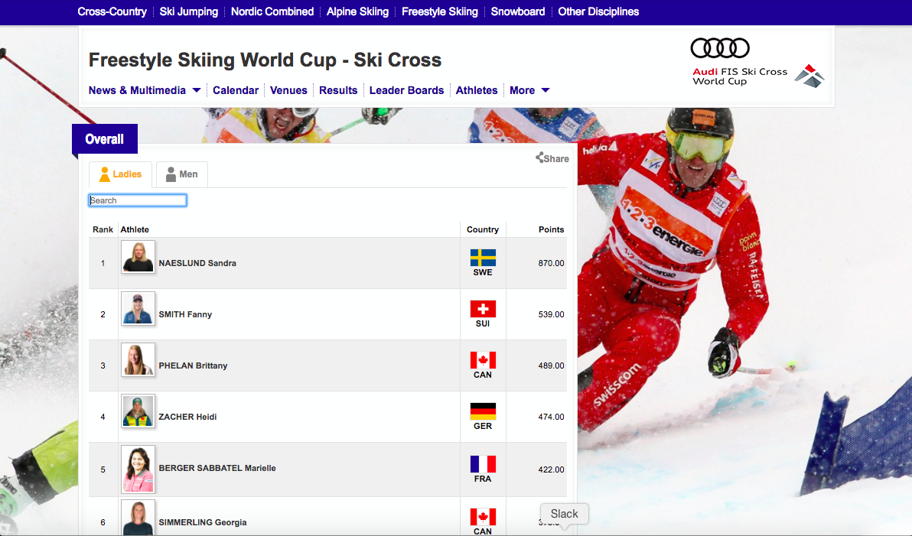Go to the Calendar link
This screenshot has height=536, width=912.
(x=236, y=90)
